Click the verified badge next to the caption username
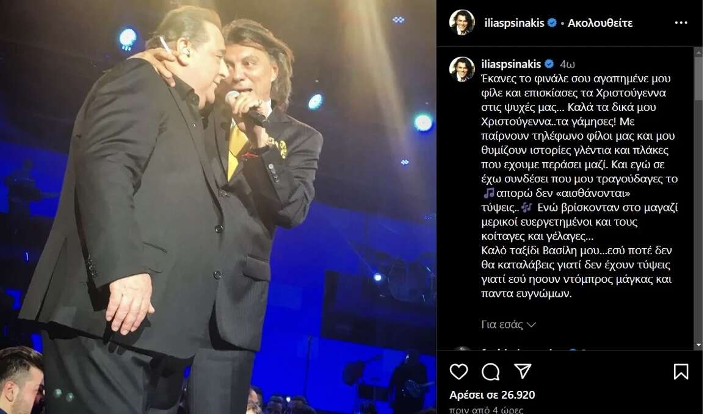 point(549,64)
